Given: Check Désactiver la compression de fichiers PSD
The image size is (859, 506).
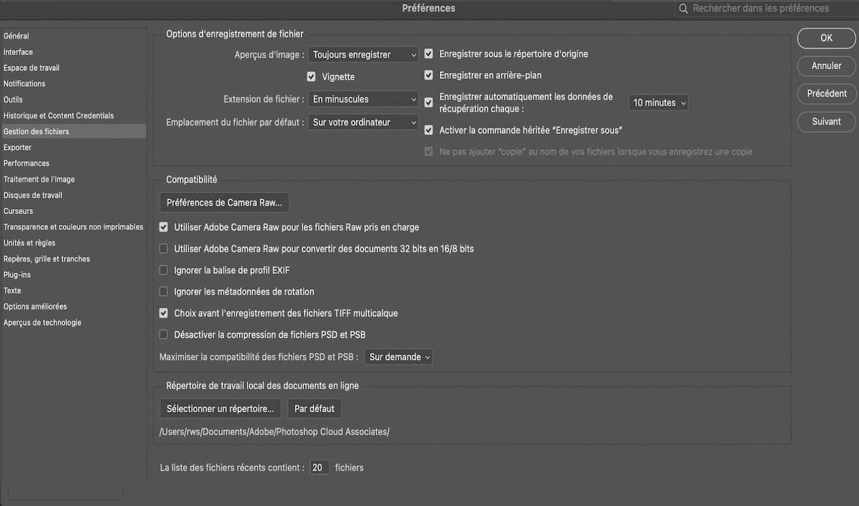Looking at the screenshot, I should point(163,335).
